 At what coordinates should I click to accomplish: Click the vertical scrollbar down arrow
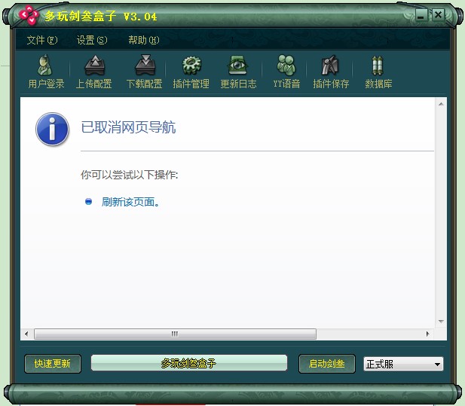(x=441, y=321)
